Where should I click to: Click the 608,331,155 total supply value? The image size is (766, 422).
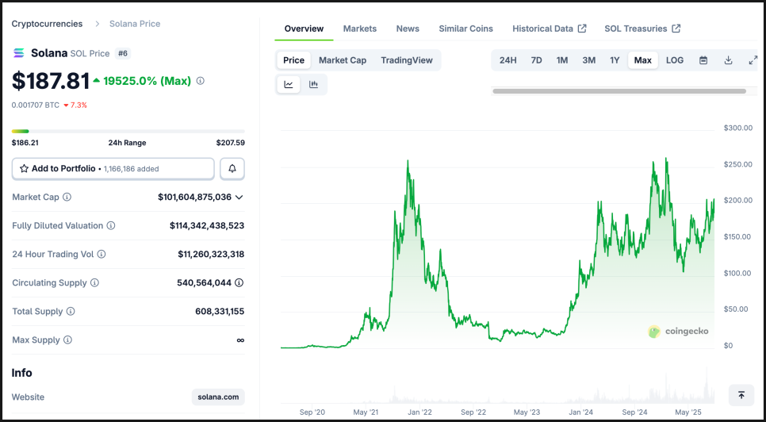[x=220, y=311]
